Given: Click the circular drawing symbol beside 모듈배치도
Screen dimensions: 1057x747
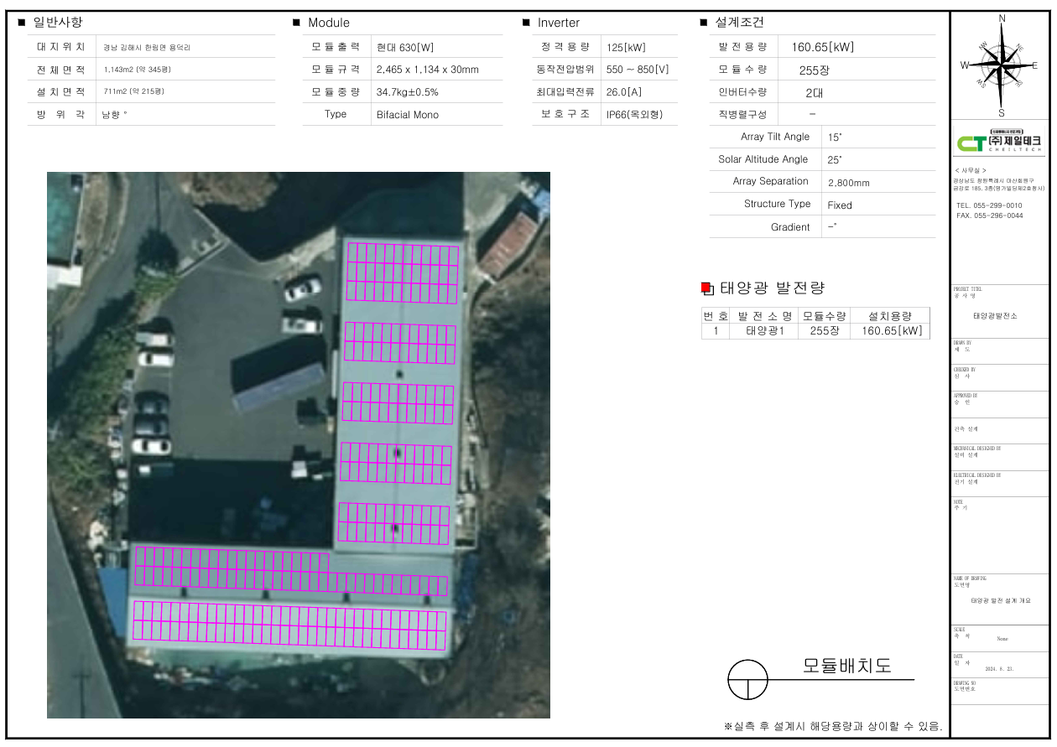Looking at the screenshot, I should click(747, 678).
